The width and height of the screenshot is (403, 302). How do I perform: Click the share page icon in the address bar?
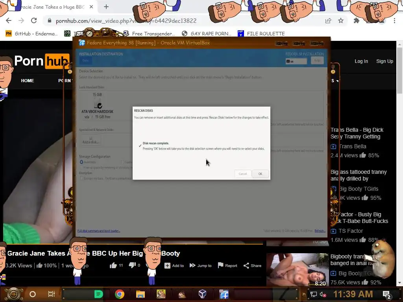click(x=328, y=21)
